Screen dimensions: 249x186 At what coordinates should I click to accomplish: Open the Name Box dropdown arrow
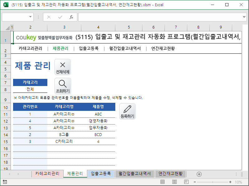coord(30,17)
